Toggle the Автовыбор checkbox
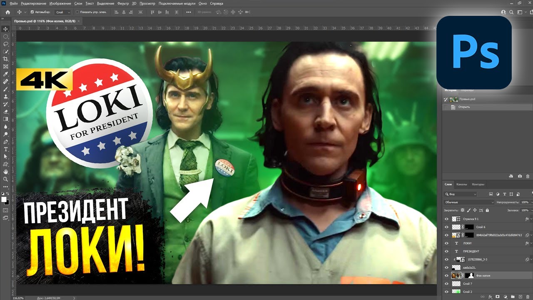The height and width of the screenshot is (300, 533). click(32, 12)
